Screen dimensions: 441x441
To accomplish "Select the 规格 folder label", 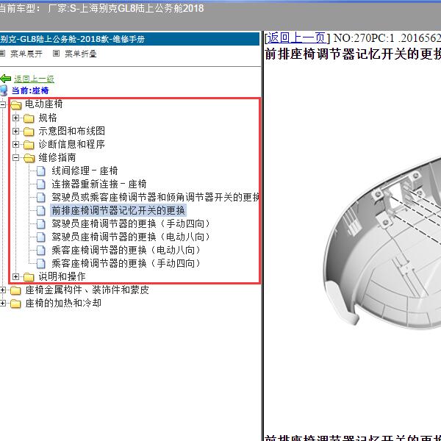I will click(x=48, y=118).
